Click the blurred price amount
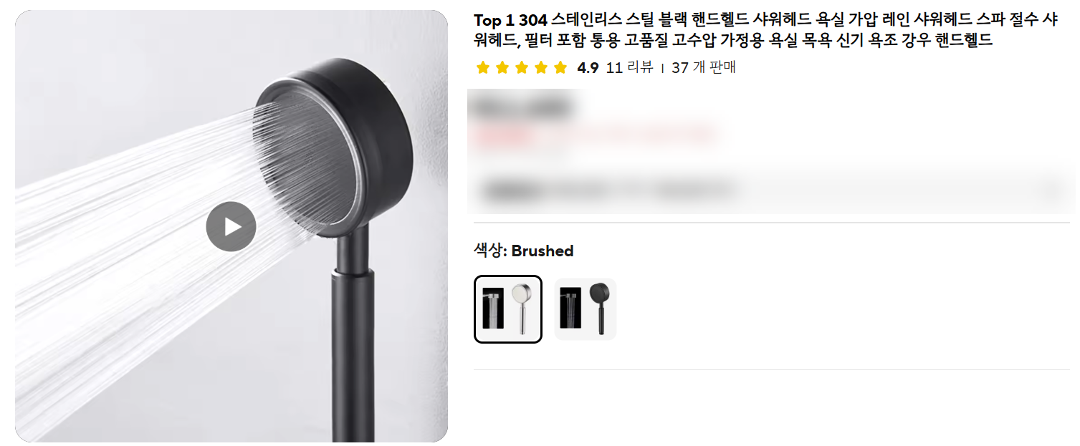Viewport: 1080px width, 446px height. [x=522, y=109]
